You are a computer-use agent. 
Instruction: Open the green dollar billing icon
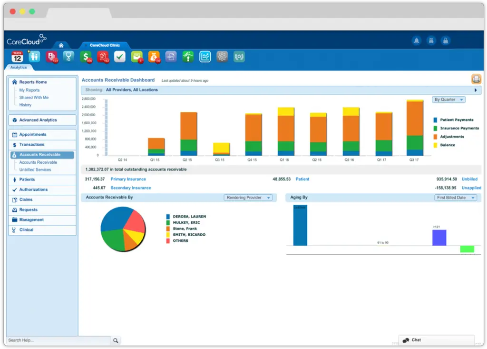point(86,57)
